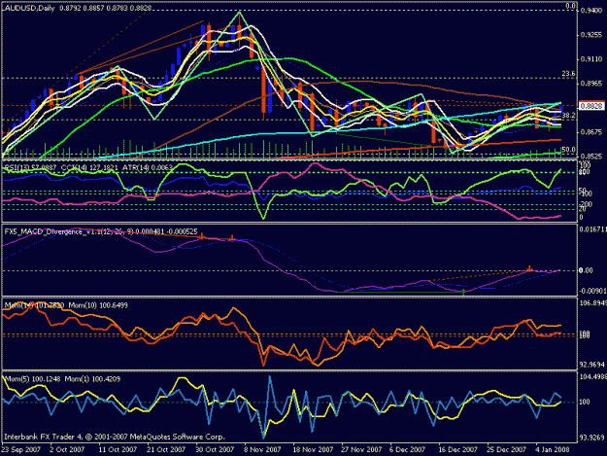This screenshot has width=607, height=456.
Task: Click the Mom(5) 100.1248 indicator label
Action: [x=32, y=379]
